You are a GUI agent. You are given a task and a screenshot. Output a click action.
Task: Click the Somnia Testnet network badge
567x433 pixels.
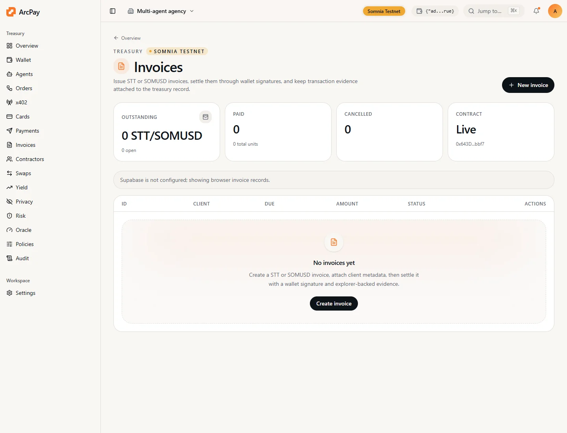[x=384, y=11]
